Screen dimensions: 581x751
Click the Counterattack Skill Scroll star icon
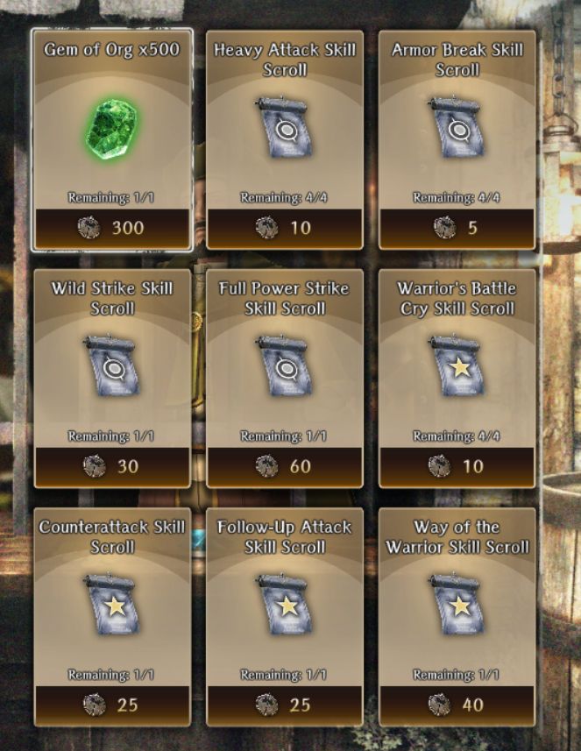pyautogui.click(x=112, y=604)
